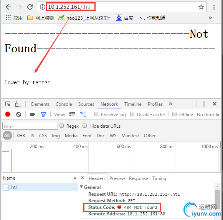Switch to the Console tab
Screen dimensions: 223x220
click(64, 104)
